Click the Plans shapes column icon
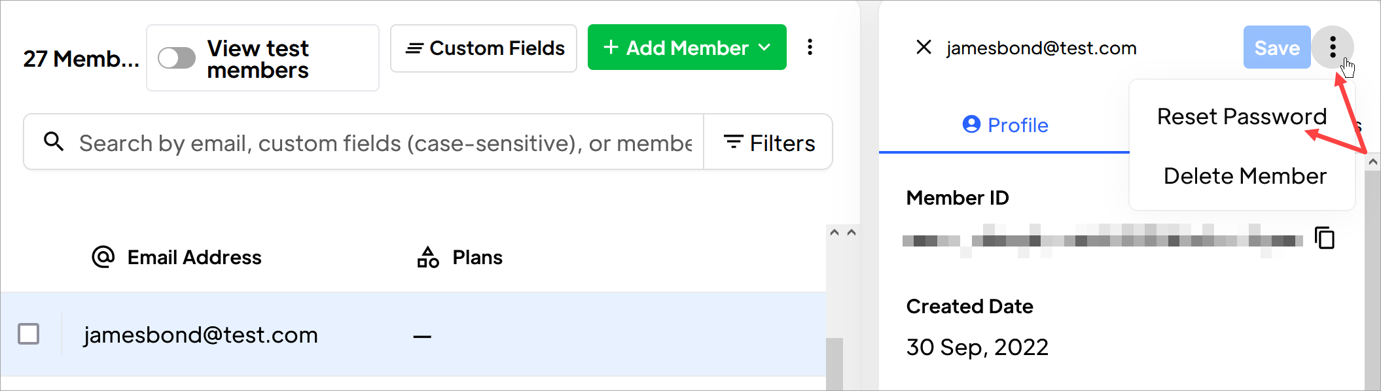Image resolution: width=1381 pixels, height=391 pixels. pyautogui.click(x=428, y=257)
